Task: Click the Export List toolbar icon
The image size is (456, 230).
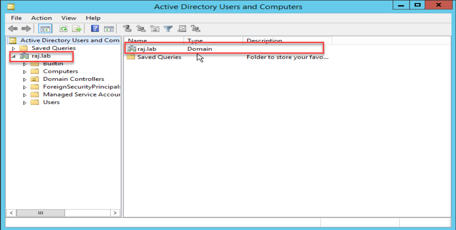Action: 77,29
